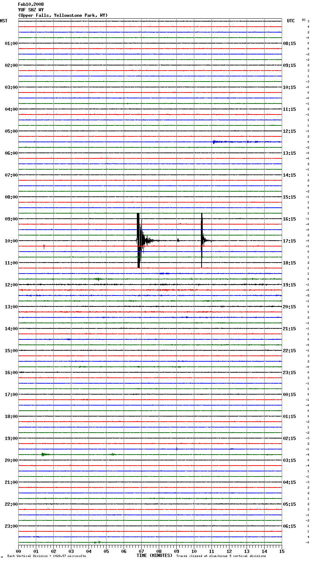Click the 13:15 UTC time label

tap(289, 153)
